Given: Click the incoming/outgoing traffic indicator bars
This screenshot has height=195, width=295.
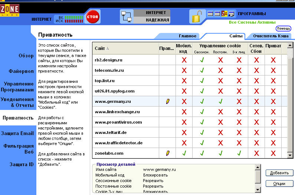Looking at the screenshot, I should [x=74, y=19].
